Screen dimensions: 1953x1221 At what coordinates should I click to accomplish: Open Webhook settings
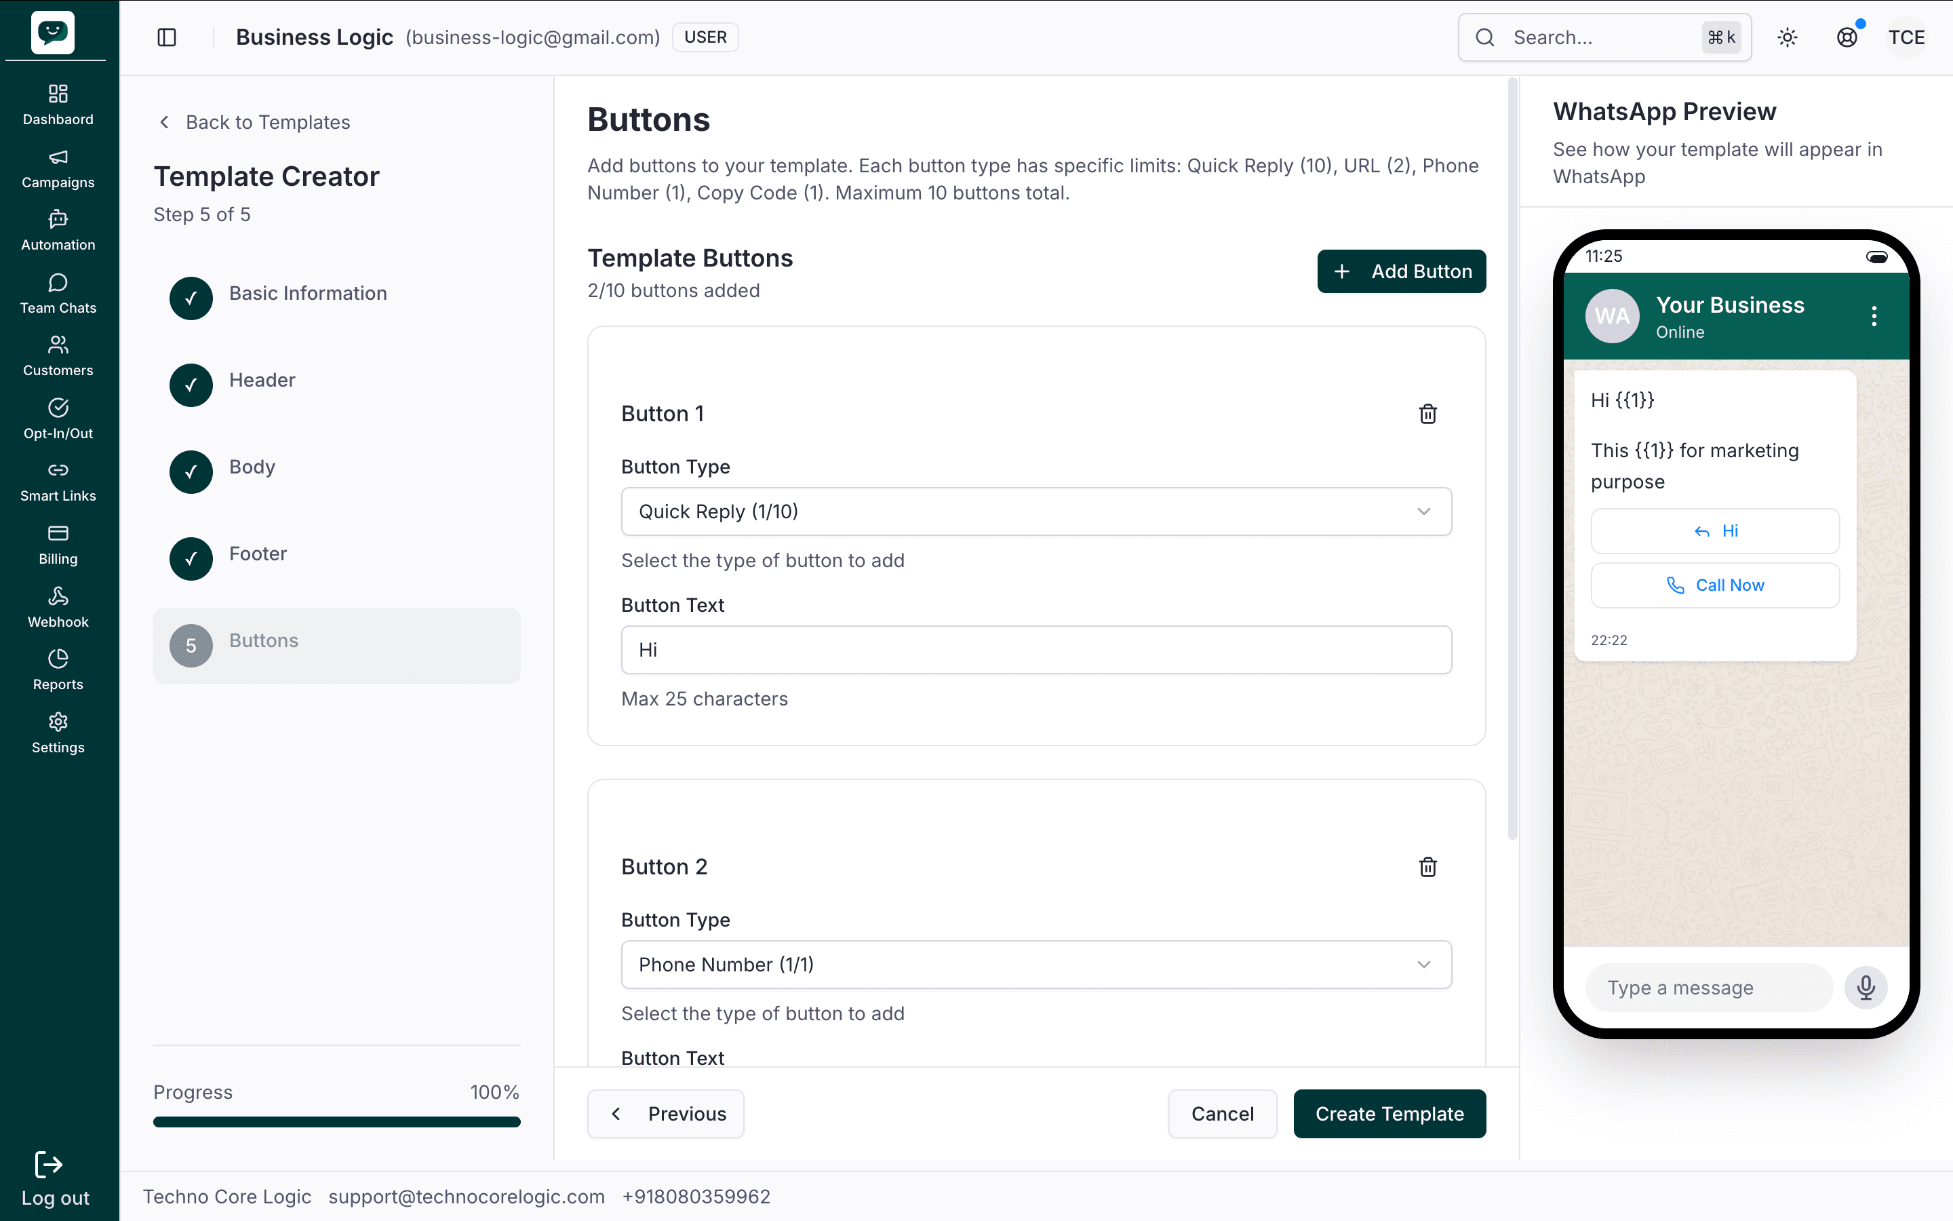tap(58, 607)
